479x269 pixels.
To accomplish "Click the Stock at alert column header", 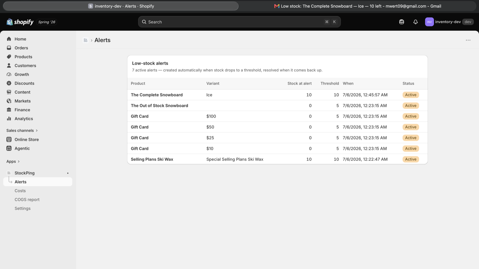I will pos(299,83).
